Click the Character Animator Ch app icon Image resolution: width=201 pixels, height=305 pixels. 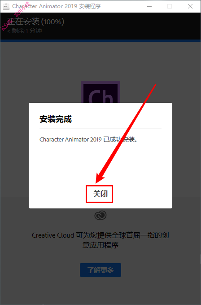tap(100, 92)
